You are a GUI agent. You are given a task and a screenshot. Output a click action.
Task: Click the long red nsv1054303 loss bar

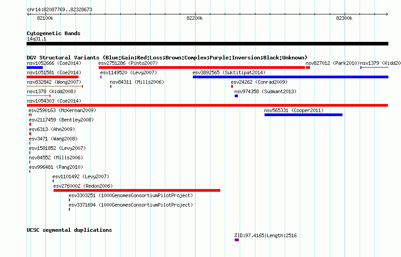(x=207, y=105)
